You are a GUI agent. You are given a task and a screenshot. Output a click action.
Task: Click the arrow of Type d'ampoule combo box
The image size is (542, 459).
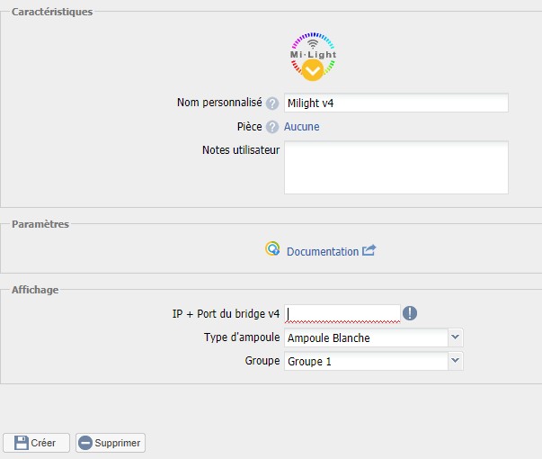(x=455, y=337)
